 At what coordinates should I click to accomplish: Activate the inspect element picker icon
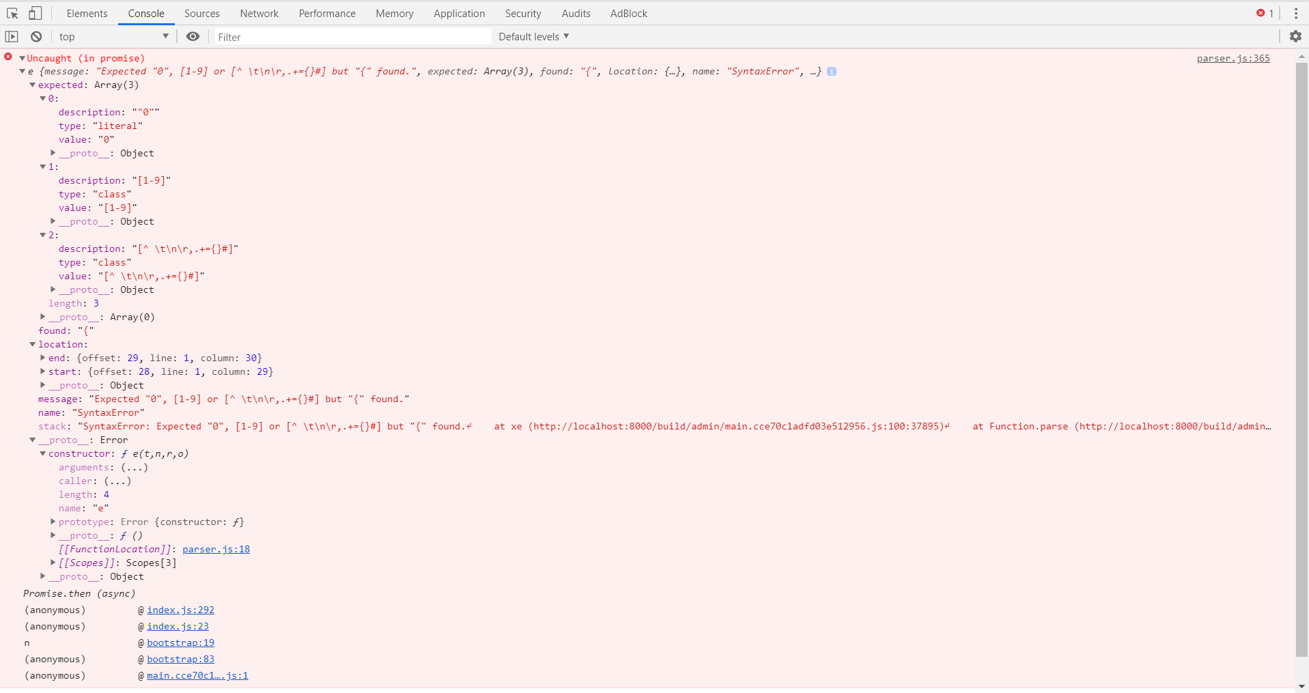click(x=12, y=13)
